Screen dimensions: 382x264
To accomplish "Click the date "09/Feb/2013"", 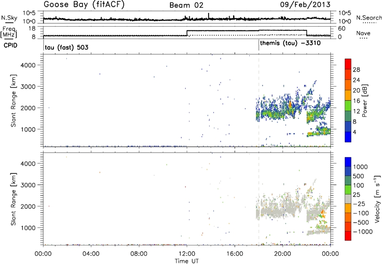I will [305, 5].
